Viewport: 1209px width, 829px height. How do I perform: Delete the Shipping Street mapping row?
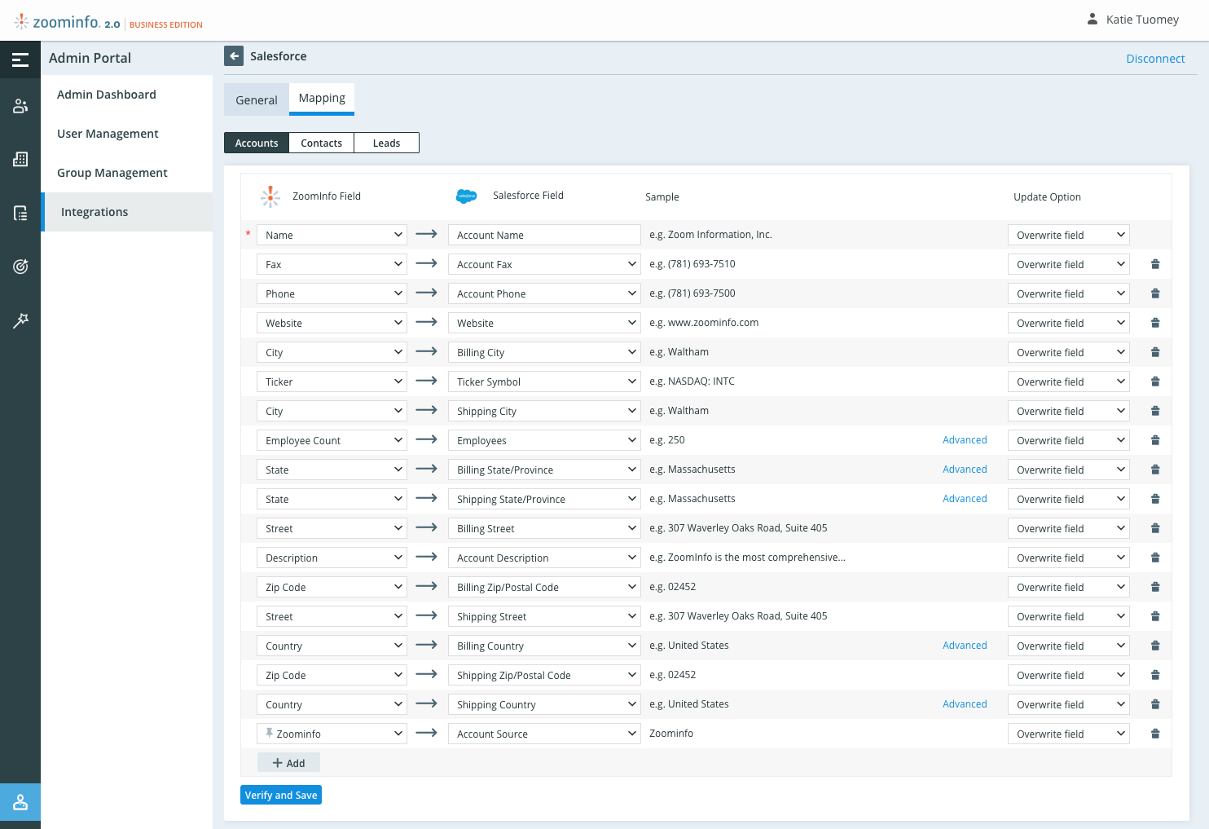(1155, 616)
